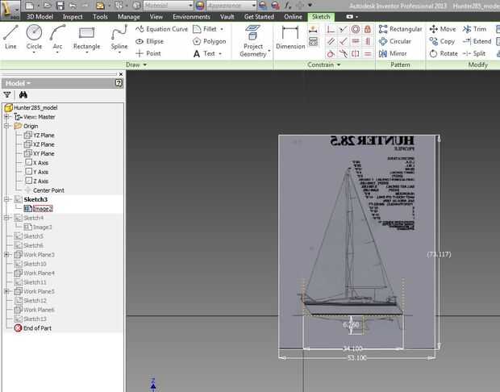Viewport: 500px width, 392px height.
Task: Choose the Equation Curve tool
Action: pyautogui.click(x=161, y=29)
